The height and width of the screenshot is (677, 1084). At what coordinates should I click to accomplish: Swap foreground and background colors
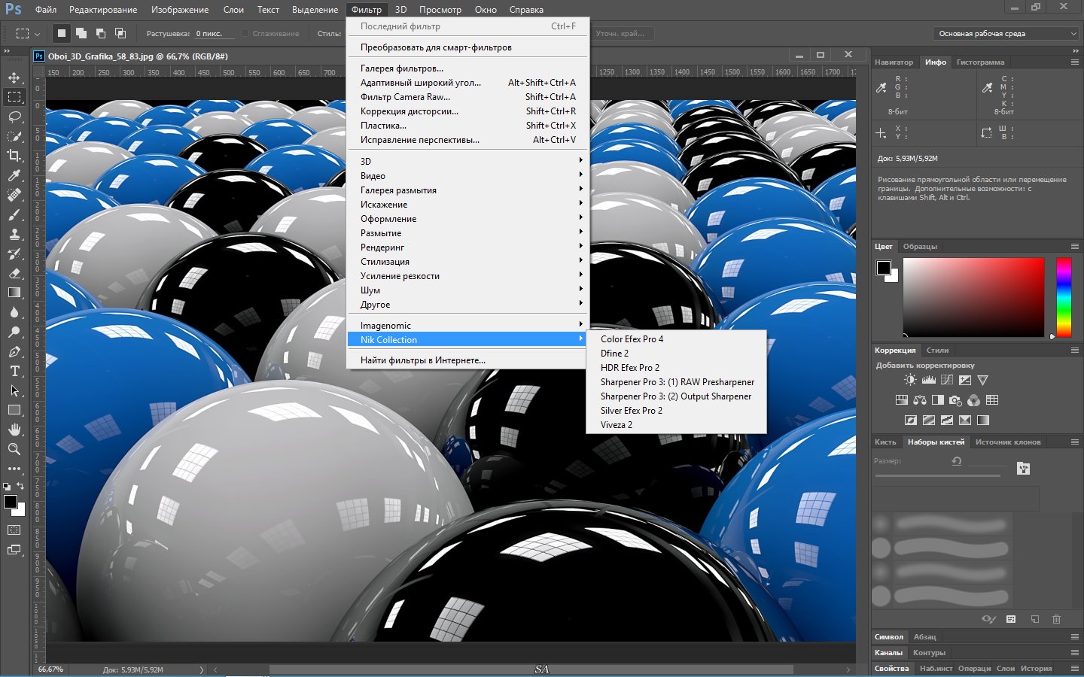[x=20, y=486]
